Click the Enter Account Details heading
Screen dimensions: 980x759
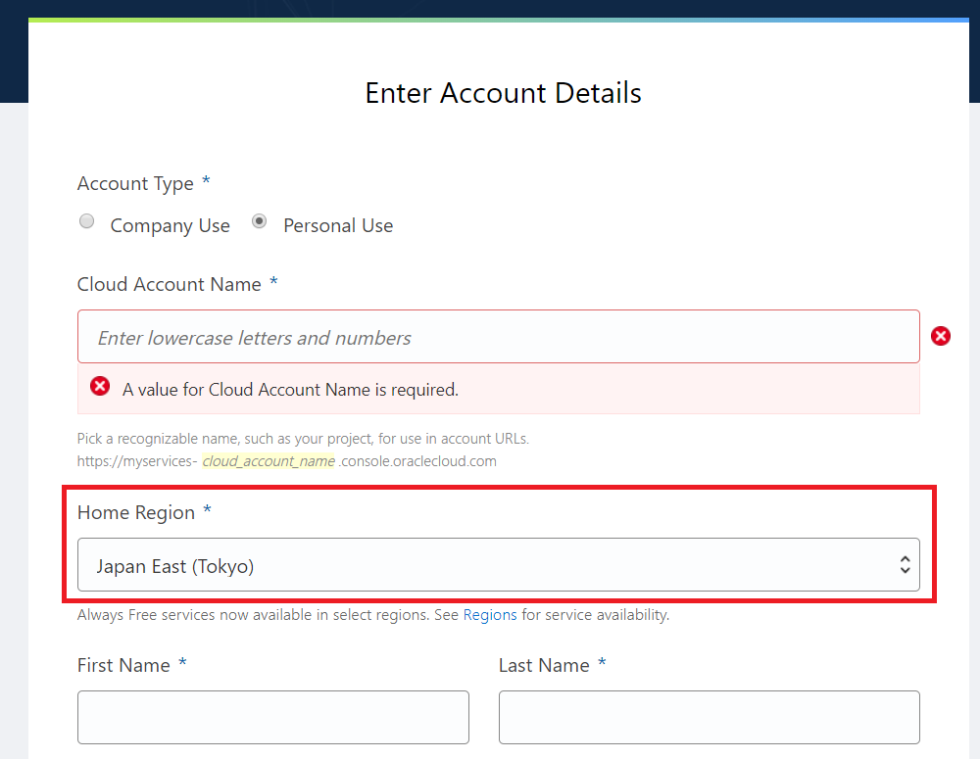click(503, 93)
